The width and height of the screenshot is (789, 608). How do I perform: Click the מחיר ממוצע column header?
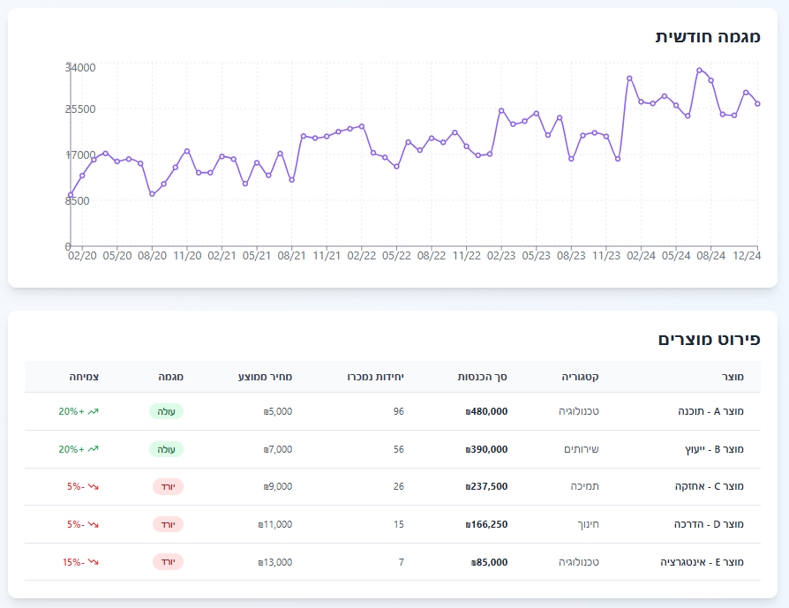[x=265, y=377]
